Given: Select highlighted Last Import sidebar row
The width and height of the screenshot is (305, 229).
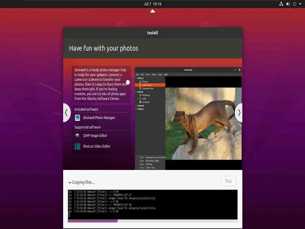Looking at the screenshot, I should pyautogui.click(x=150, y=85).
